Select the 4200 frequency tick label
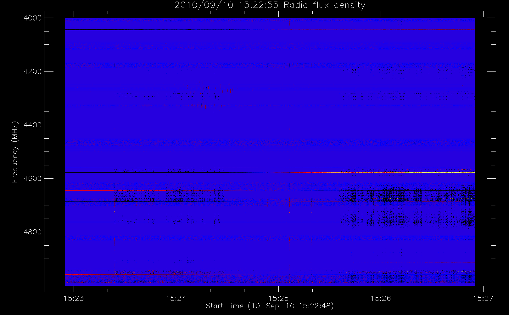 (33, 72)
